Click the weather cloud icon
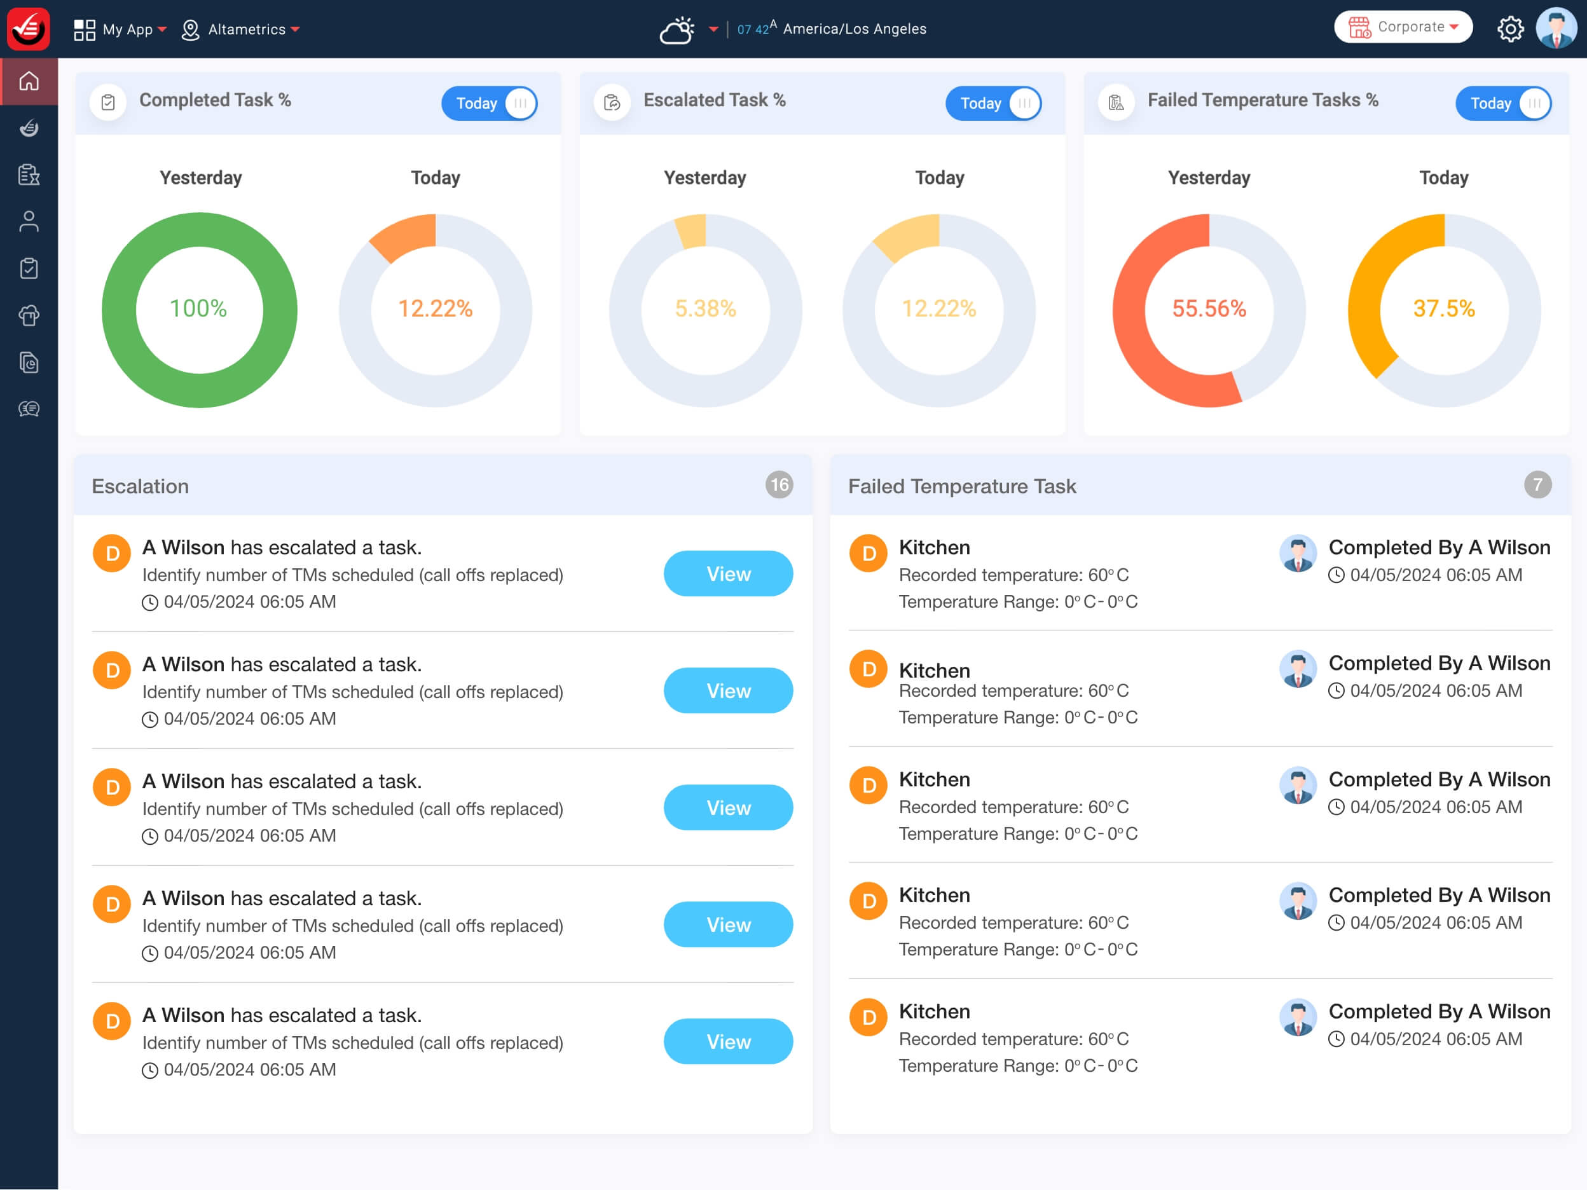Viewport: 1587px width, 1190px height. click(677, 29)
